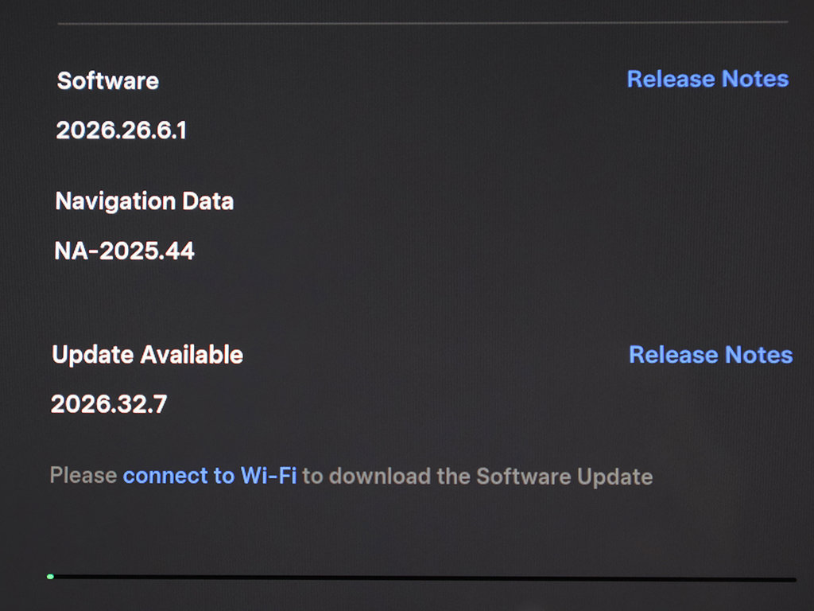Select the Software heading

[x=108, y=81]
